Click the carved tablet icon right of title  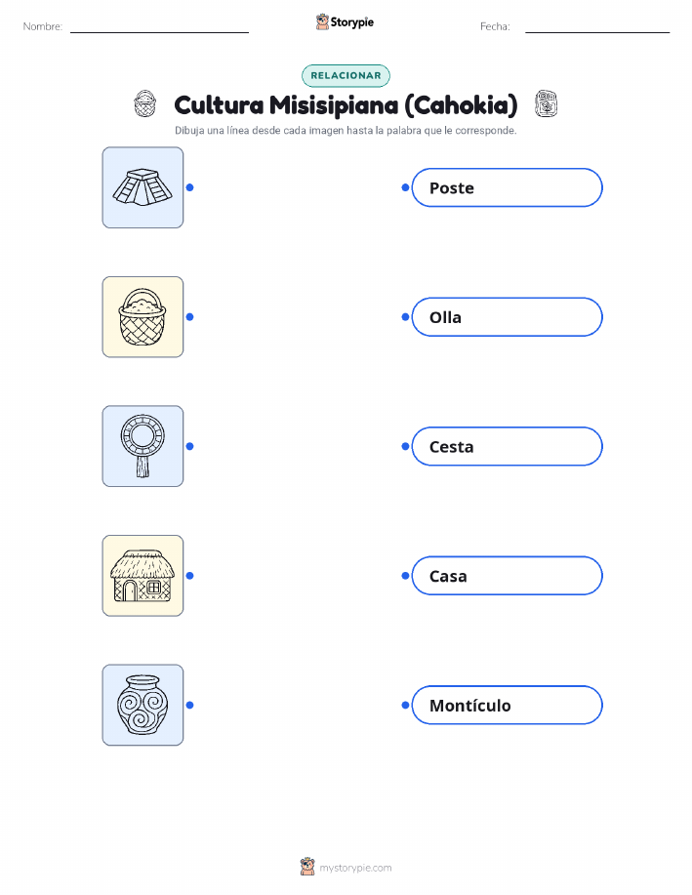click(x=546, y=103)
